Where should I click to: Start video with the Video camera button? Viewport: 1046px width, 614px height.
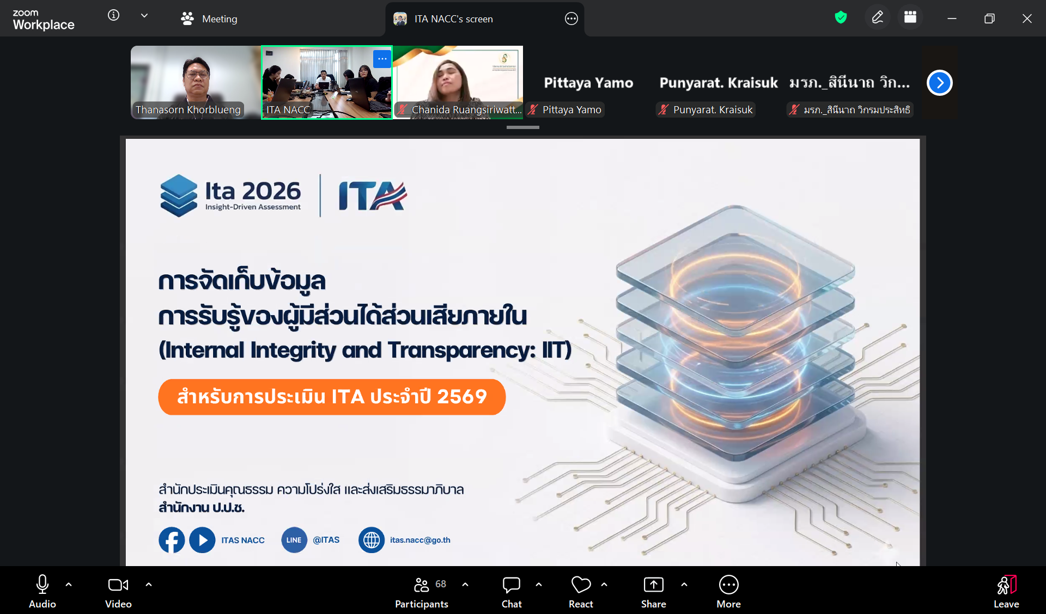[x=118, y=591]
